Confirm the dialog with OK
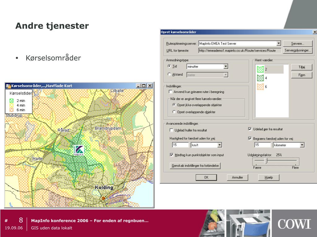The image size is (317, 237). (x=206, y=177)
